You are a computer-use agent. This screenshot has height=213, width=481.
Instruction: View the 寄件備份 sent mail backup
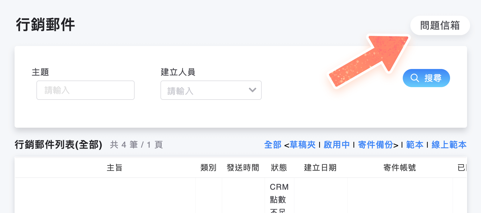(x=375, y=145)
